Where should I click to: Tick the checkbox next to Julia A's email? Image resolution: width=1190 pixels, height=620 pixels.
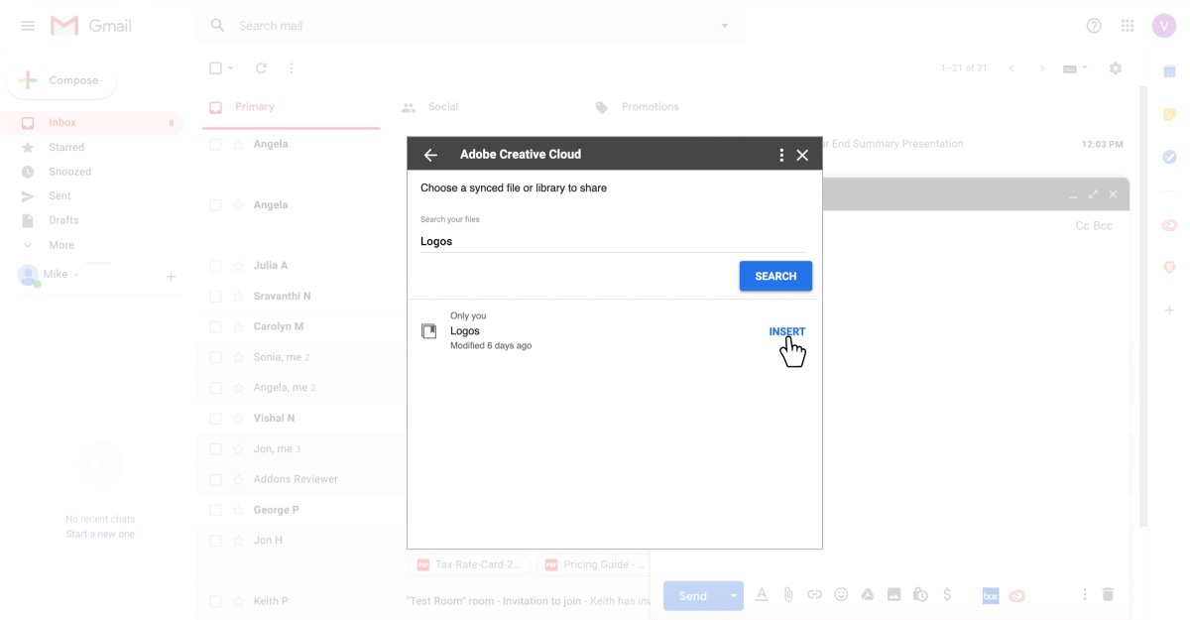(215, 266)
